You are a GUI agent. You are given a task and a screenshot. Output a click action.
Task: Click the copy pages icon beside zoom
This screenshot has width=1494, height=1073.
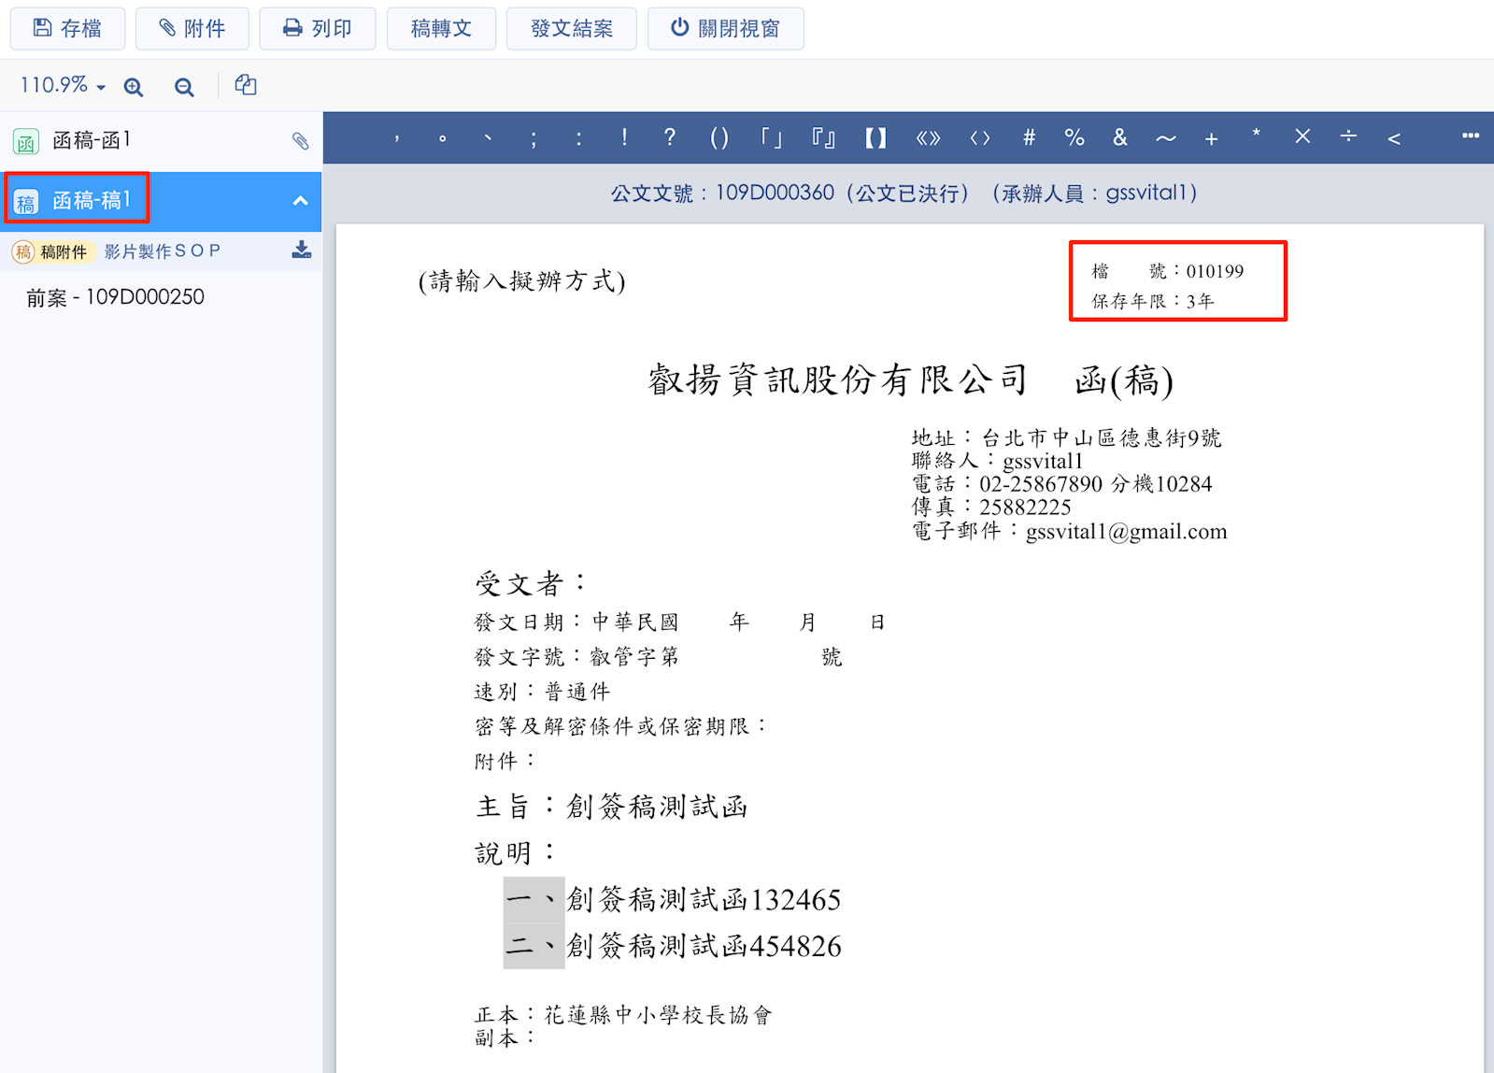point(246,85)
